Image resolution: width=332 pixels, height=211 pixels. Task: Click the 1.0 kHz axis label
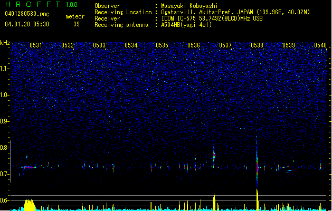pos(5,95)
